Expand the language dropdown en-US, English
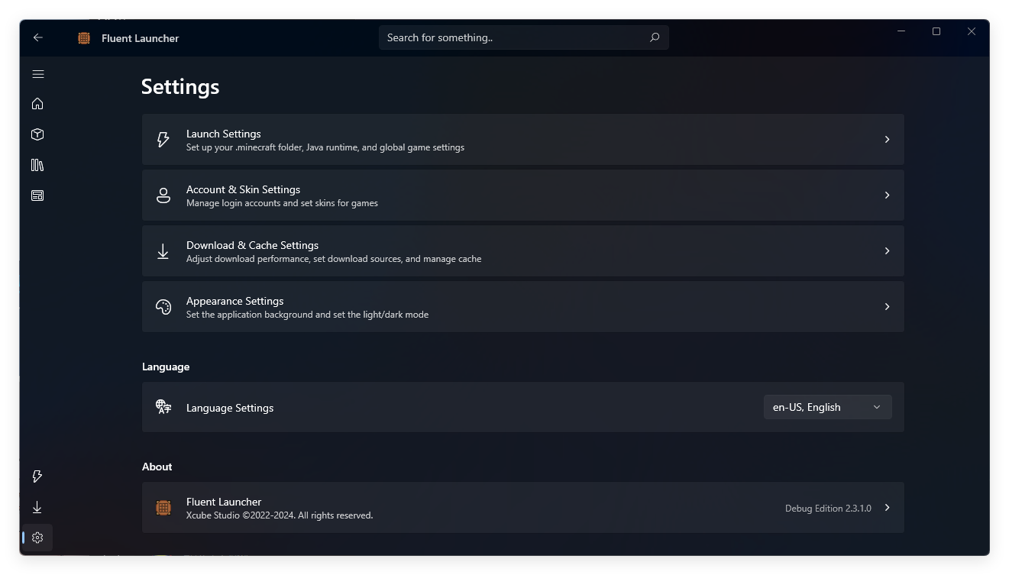Screen dimensions: 1009x575 coord(827,407)
